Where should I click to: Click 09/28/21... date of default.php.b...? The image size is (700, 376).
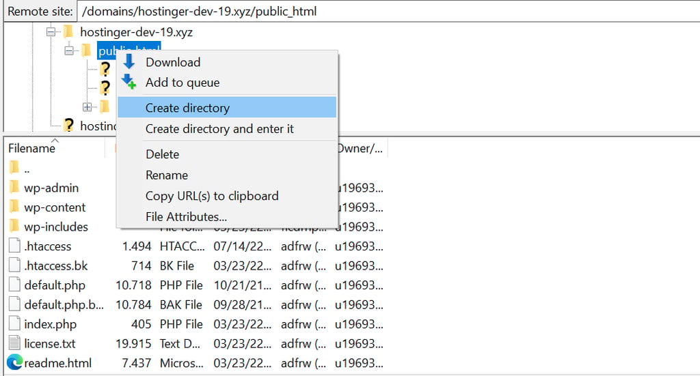[243, 305]
